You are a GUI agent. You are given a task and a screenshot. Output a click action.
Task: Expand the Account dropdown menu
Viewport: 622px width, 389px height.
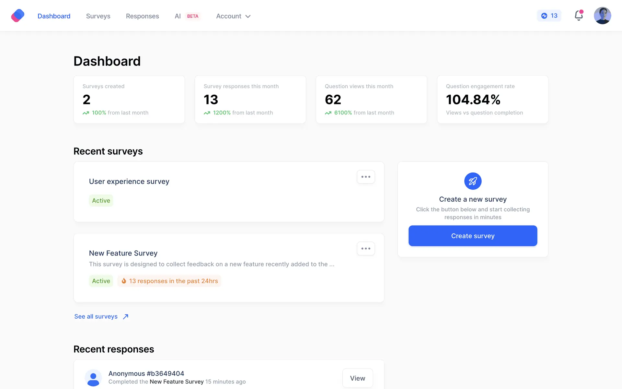click(233, 16)
